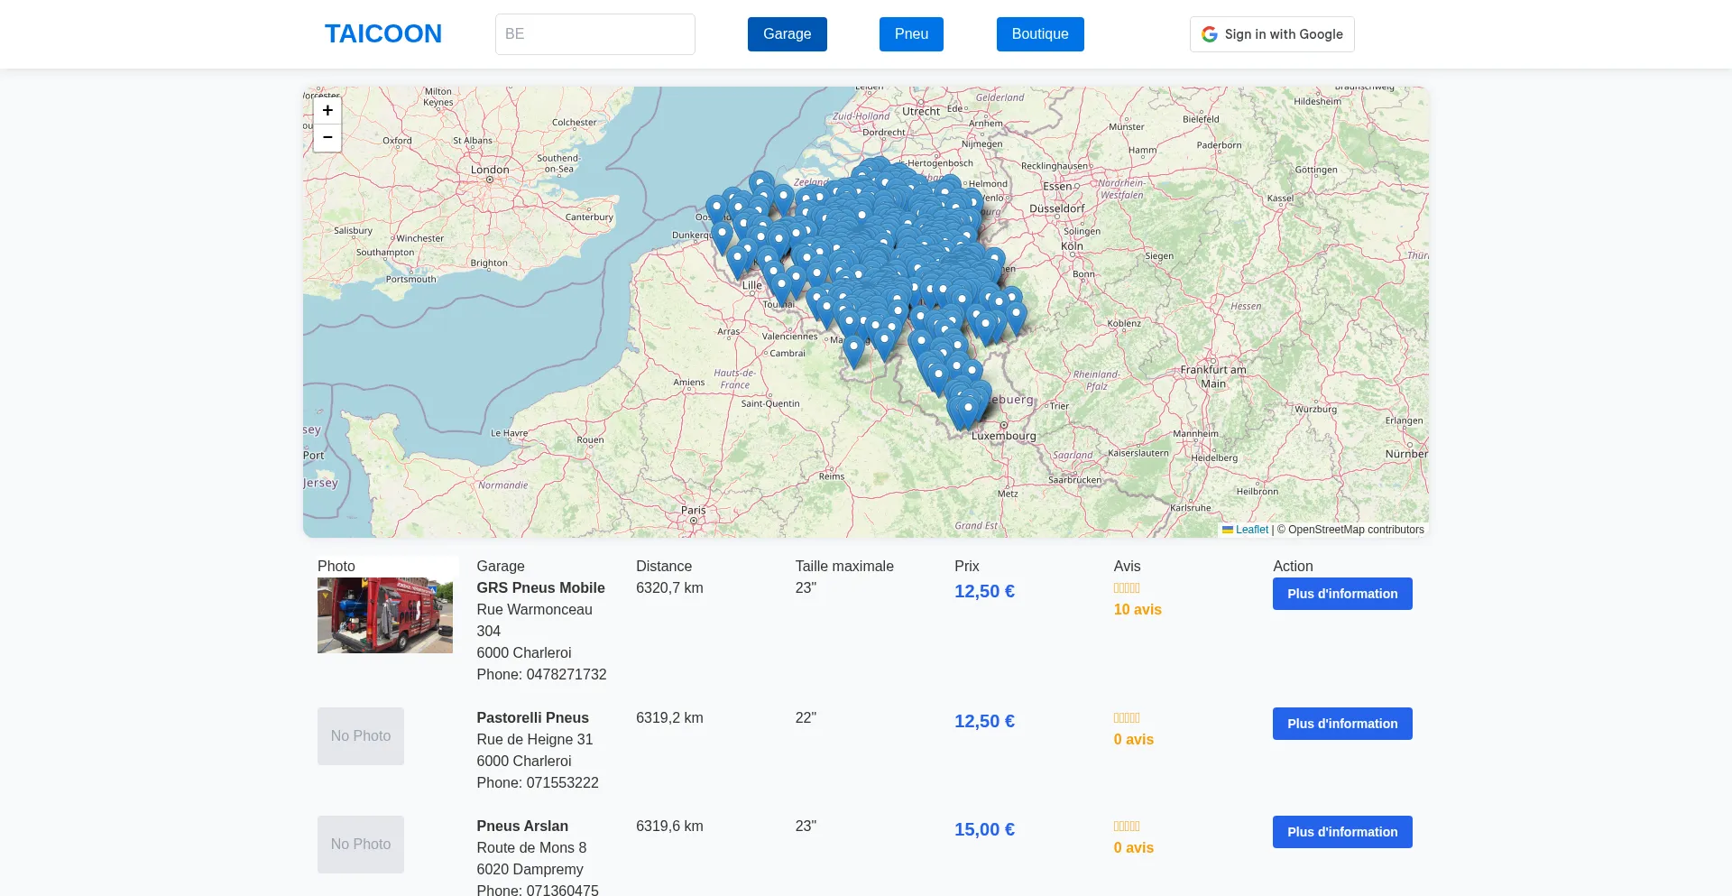Click the 6319,6 km distance value
Screen dimensions: 1732x896
pyautogui.click(x=669, y=827)
